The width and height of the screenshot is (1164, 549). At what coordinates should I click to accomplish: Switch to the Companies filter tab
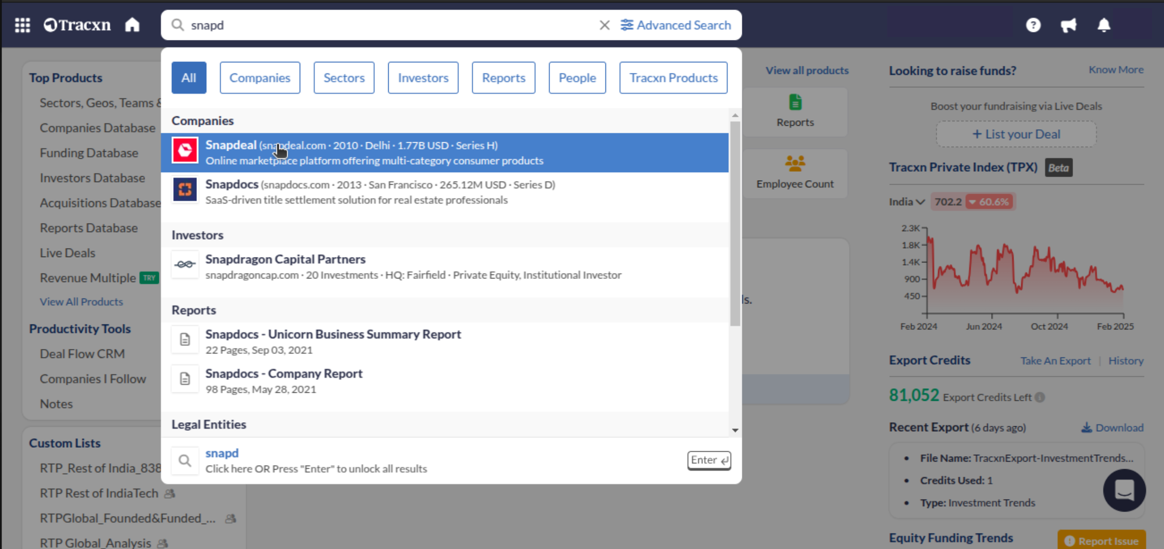pyautogui.click(x=260, y=78)
